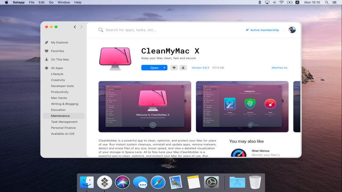The image size is (342, 192).
Task: Open Finder from the Dock
Action: pos(87,182)
